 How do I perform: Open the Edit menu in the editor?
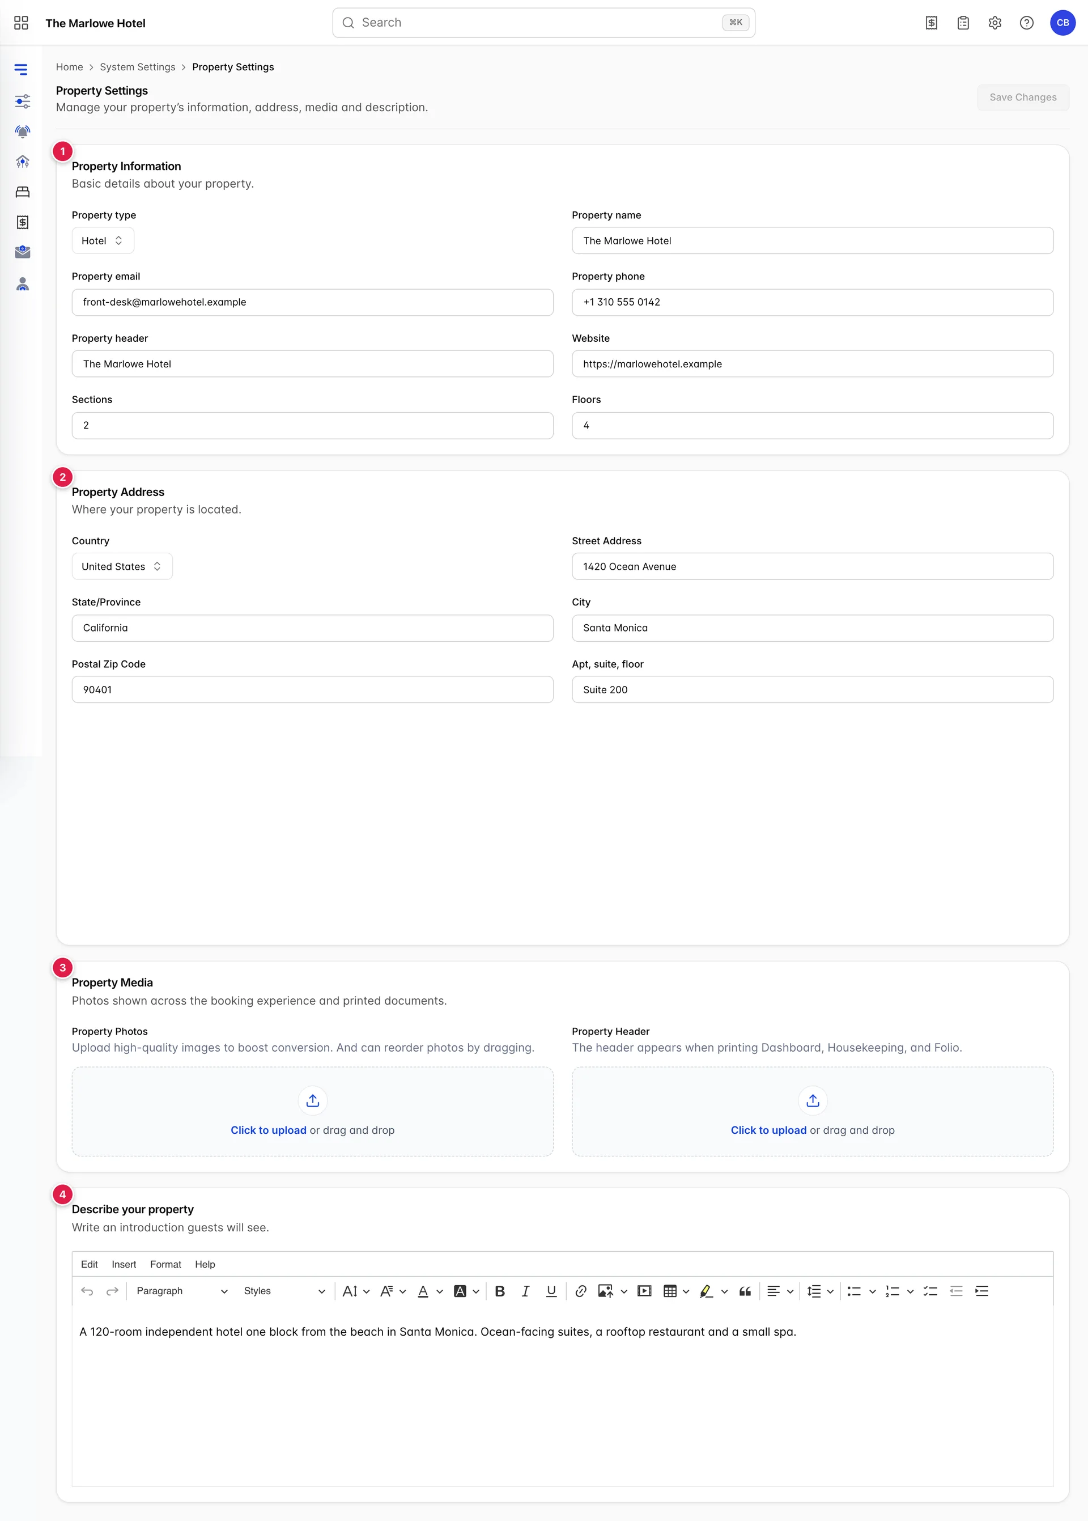(x=89, y=1264)
